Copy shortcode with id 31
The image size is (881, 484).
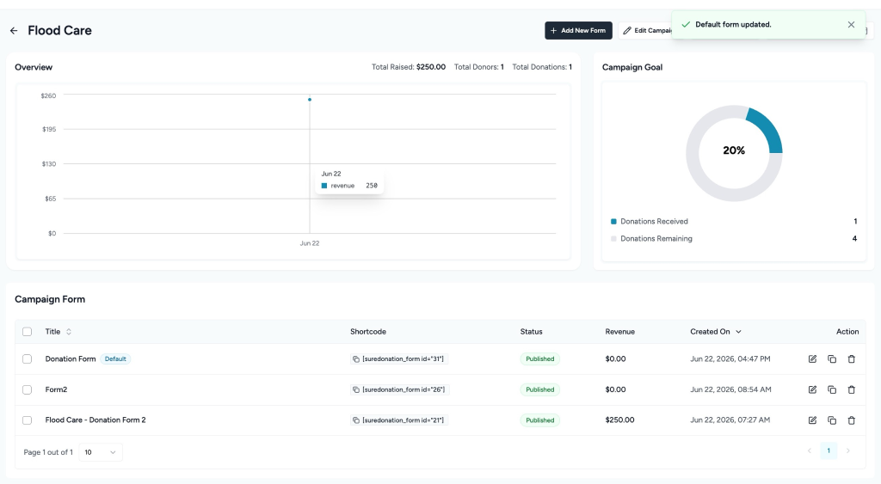pyautogui.click(x=355, y=358)
